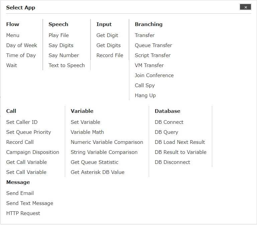
Task: Choose Join Conference app
Action: (154, 75)
